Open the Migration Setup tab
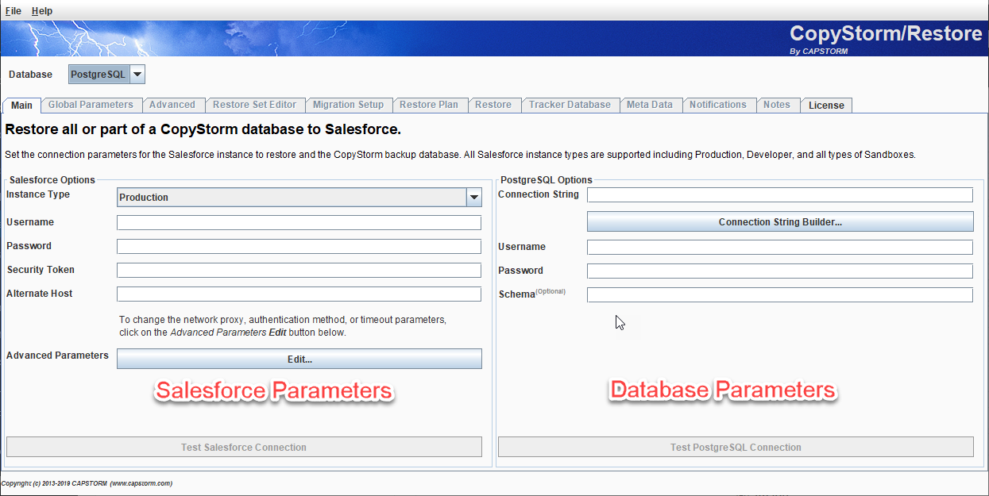 pyautogui.click(x=348, y=105)
